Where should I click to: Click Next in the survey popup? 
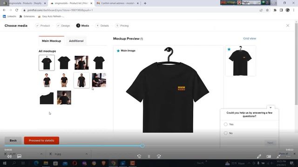click(270, 143)
